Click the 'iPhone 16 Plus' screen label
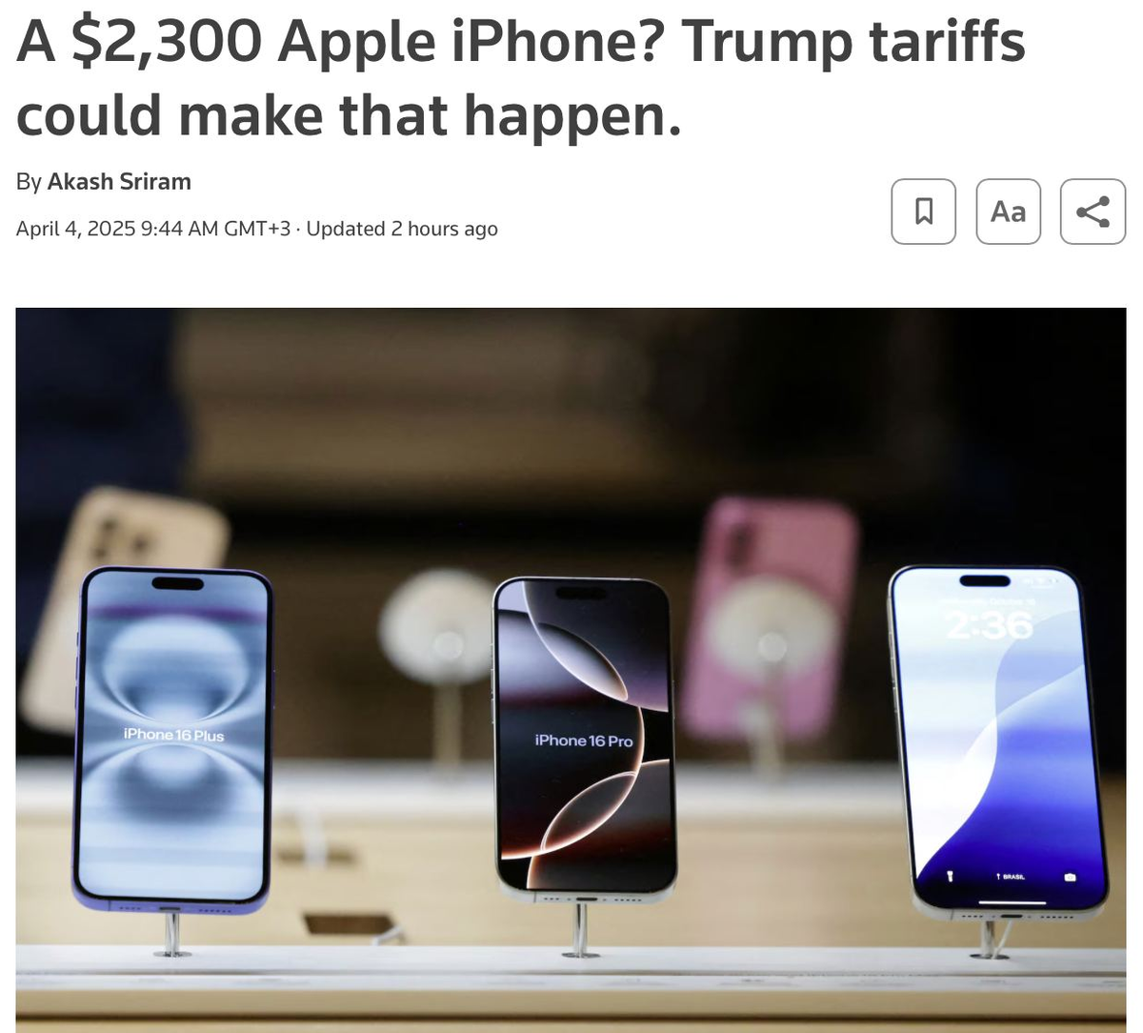Image resolution: width=1143 pixels, height=1033 pixels. tap(173, 735)
